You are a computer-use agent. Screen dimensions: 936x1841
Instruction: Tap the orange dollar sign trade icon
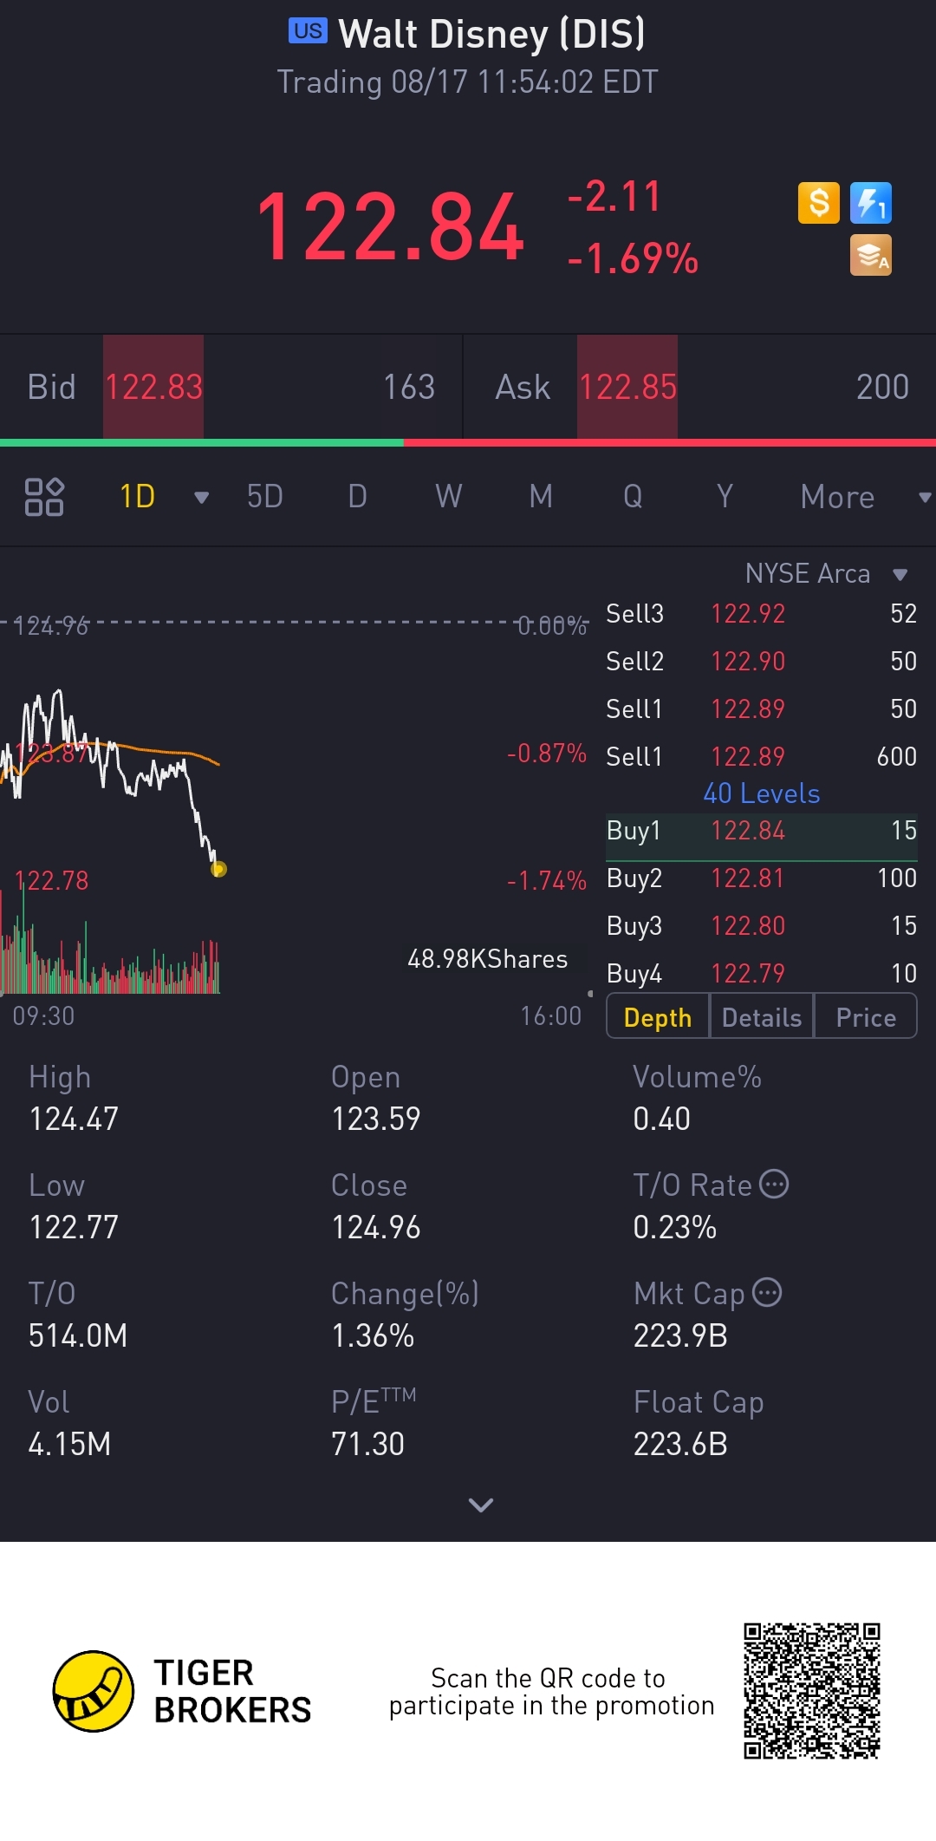[x=819, y=203]
